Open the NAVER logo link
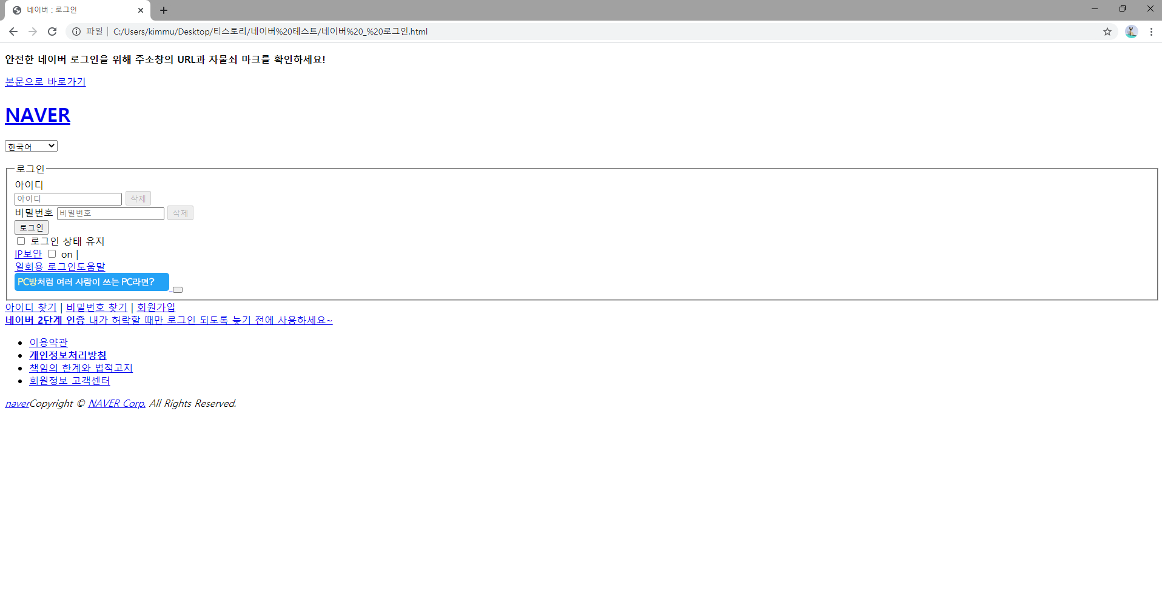This screenshot has width=1162, height=599. pos(38,115)
